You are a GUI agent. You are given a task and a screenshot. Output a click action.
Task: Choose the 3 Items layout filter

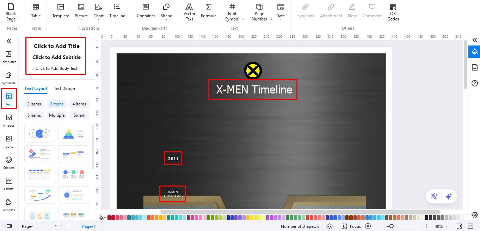click(x=57, y=104)
